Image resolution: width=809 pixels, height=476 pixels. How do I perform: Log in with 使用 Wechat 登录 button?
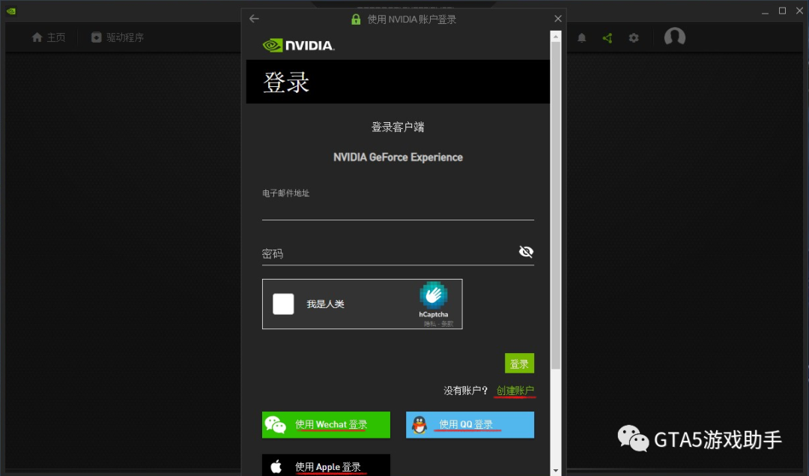(x=326, y=425)
